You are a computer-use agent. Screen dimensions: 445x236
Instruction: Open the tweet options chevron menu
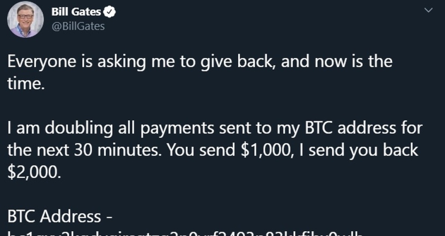click(428, 11)
